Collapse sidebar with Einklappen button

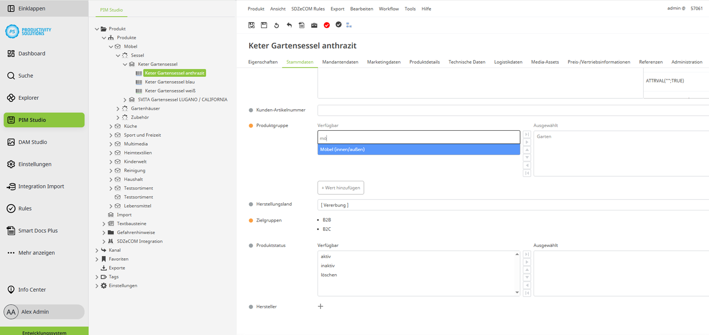(31, 8)
